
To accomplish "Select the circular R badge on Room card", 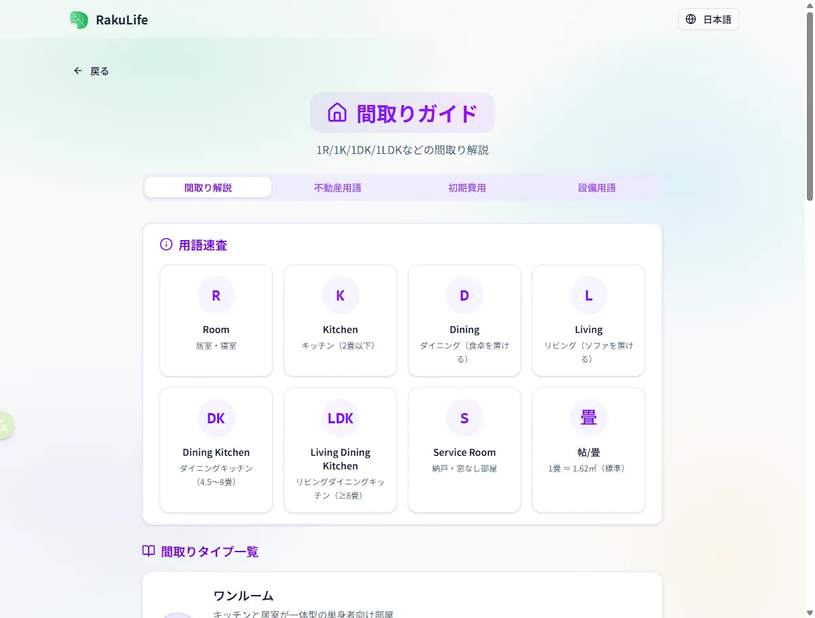I will pos(216,295).
